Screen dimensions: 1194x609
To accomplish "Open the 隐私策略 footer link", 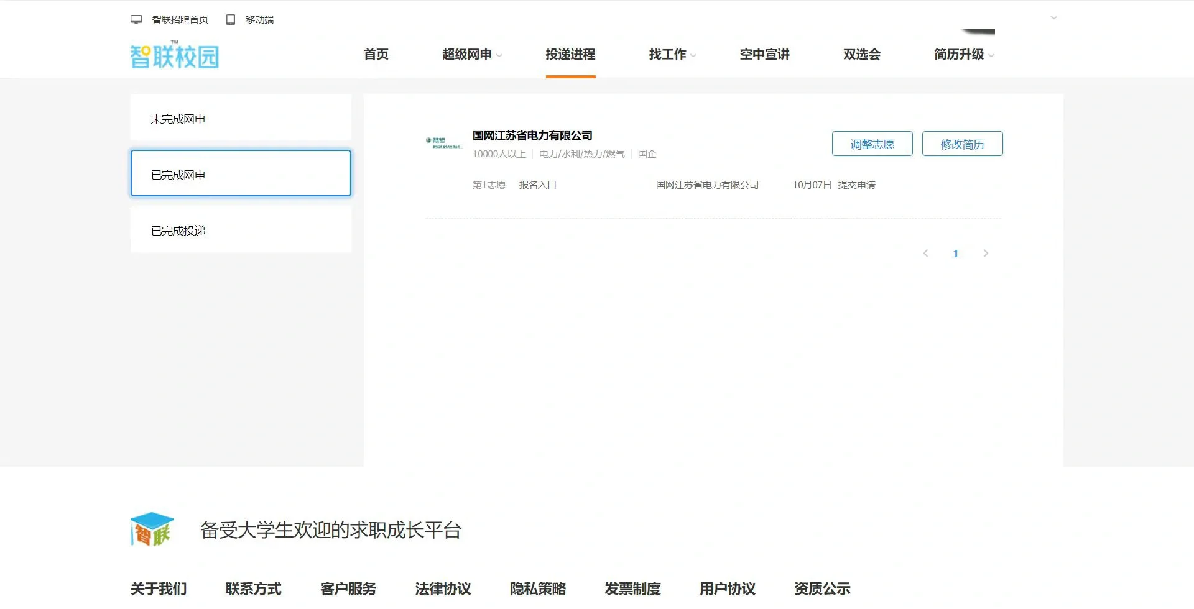I will click(538, 588).
